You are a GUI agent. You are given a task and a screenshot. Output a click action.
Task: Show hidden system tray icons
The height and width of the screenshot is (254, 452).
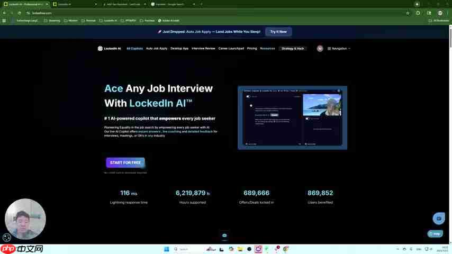point(397,249)
